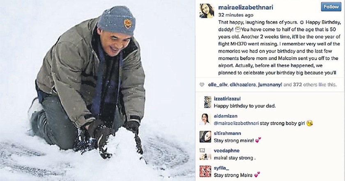Click the @mairaelizabethnari mention
Screen dimensions: 345x181
[236, 123]
